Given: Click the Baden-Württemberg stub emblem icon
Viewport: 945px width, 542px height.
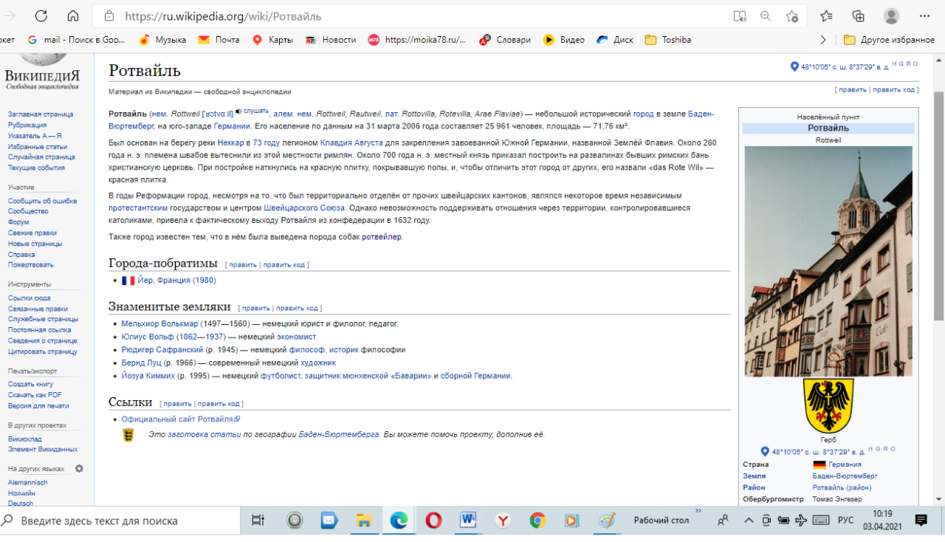Looking at the screenshot, I should 128,435.
